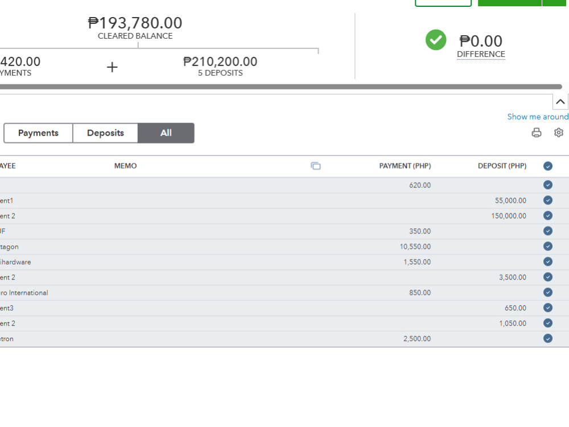Select the All filter tab
Screen dimensions: 569x427
(166, 133)
